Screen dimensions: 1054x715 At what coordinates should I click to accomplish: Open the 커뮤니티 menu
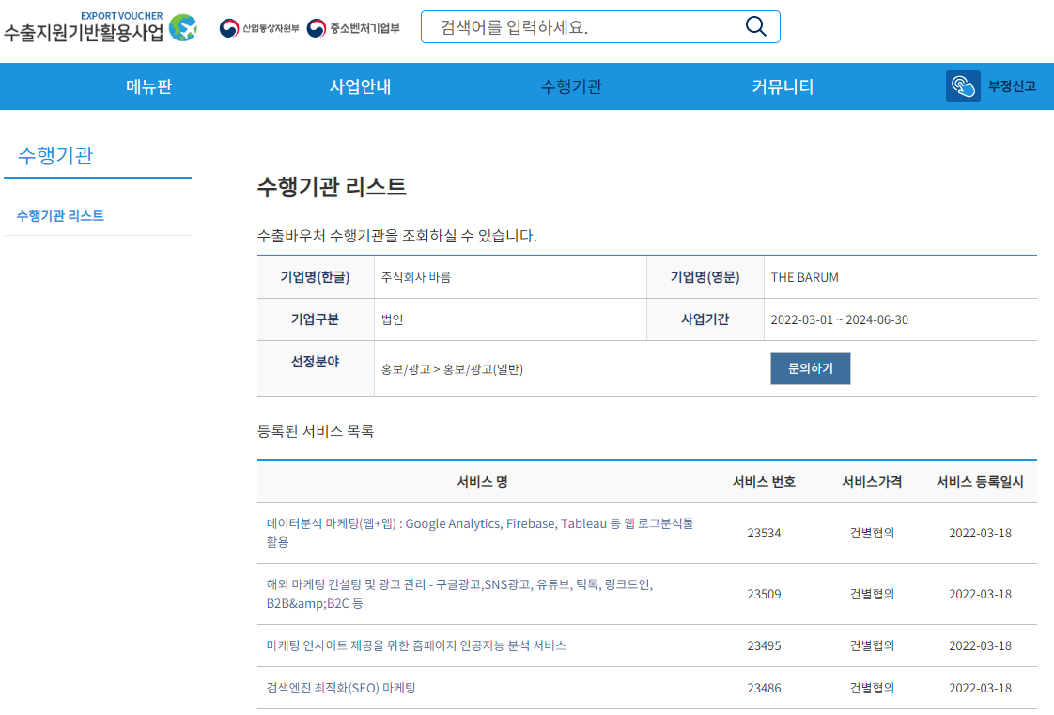click(x=783, y=86)
